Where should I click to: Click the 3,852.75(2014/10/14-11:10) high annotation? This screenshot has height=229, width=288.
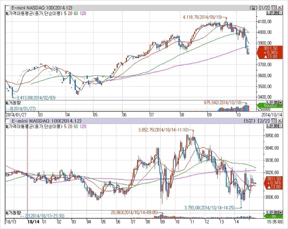point(163,130)
